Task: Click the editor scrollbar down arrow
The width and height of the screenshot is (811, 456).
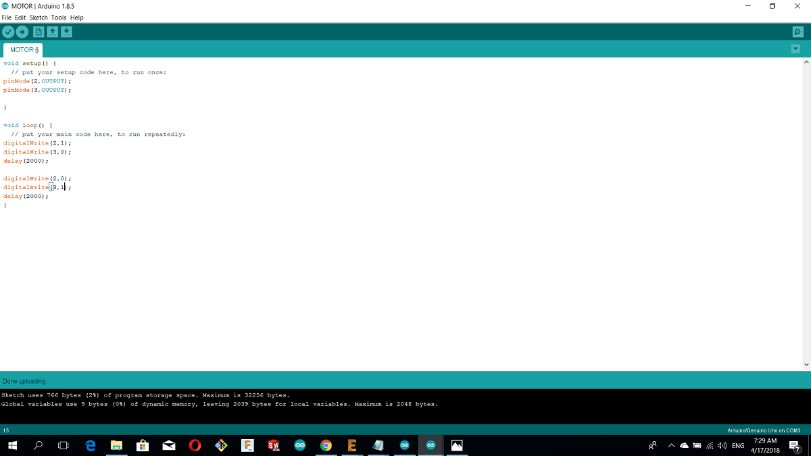Action: pos(806,365)
